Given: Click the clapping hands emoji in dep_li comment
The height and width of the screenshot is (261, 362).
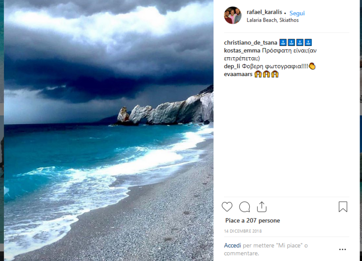Looking at the screenshot, I should pyautogui.click(x=312, y=66).
